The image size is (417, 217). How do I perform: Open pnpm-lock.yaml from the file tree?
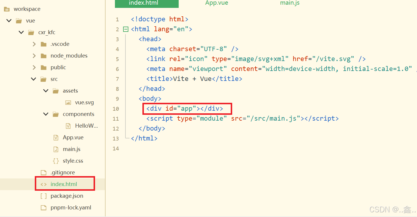click(71, 208)
